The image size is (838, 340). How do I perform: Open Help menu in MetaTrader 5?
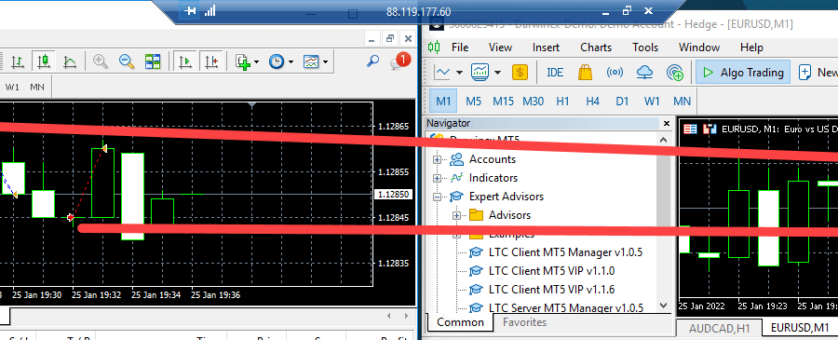[751, 48]
